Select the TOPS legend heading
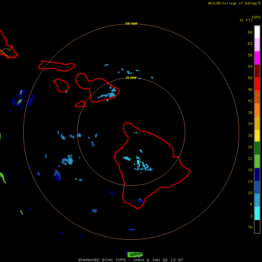This screenshot has height=262, width=262. pos(256,17)
